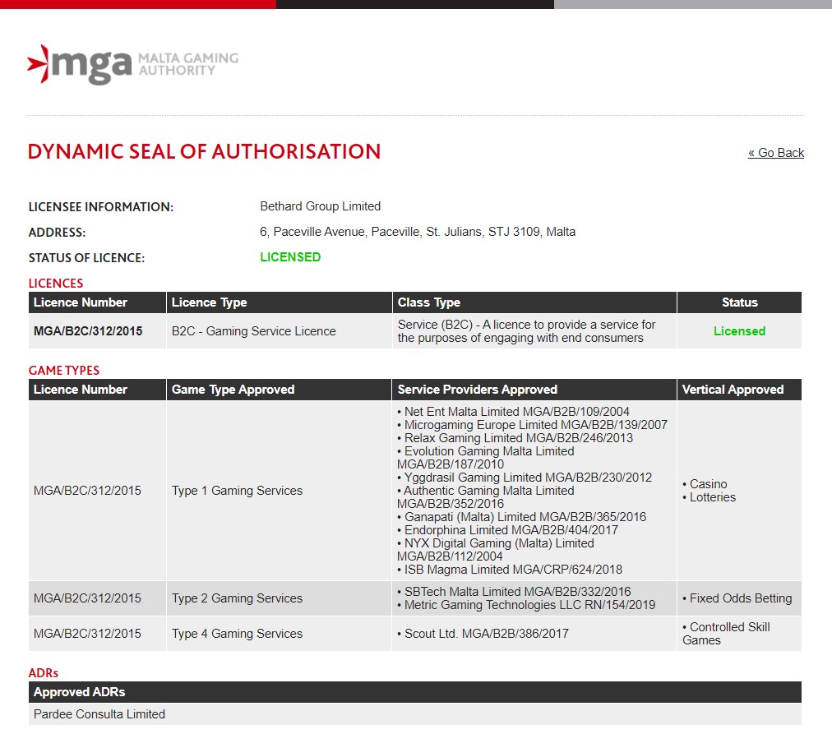The width and height of the screenshot is (832, 734).
Task: Click the Casino vertical entry
Action: click(705, 484)
